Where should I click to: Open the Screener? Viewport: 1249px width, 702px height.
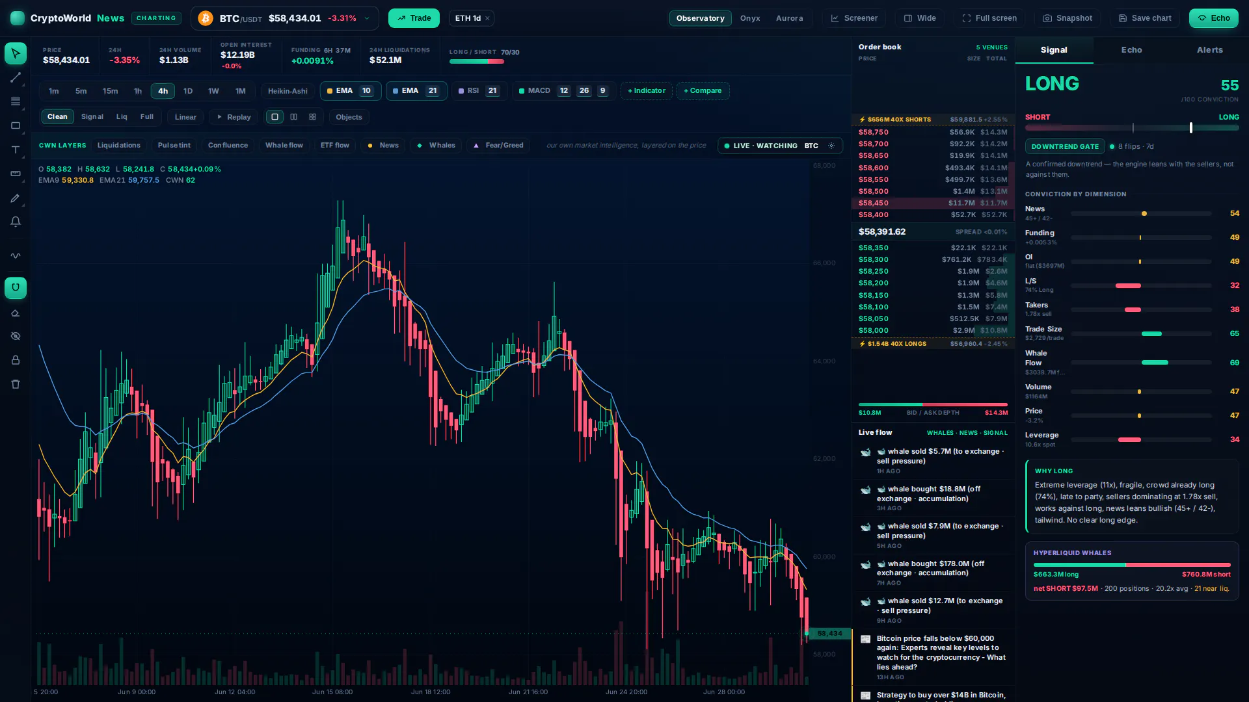pyautogui.click(x=854, y=18)
